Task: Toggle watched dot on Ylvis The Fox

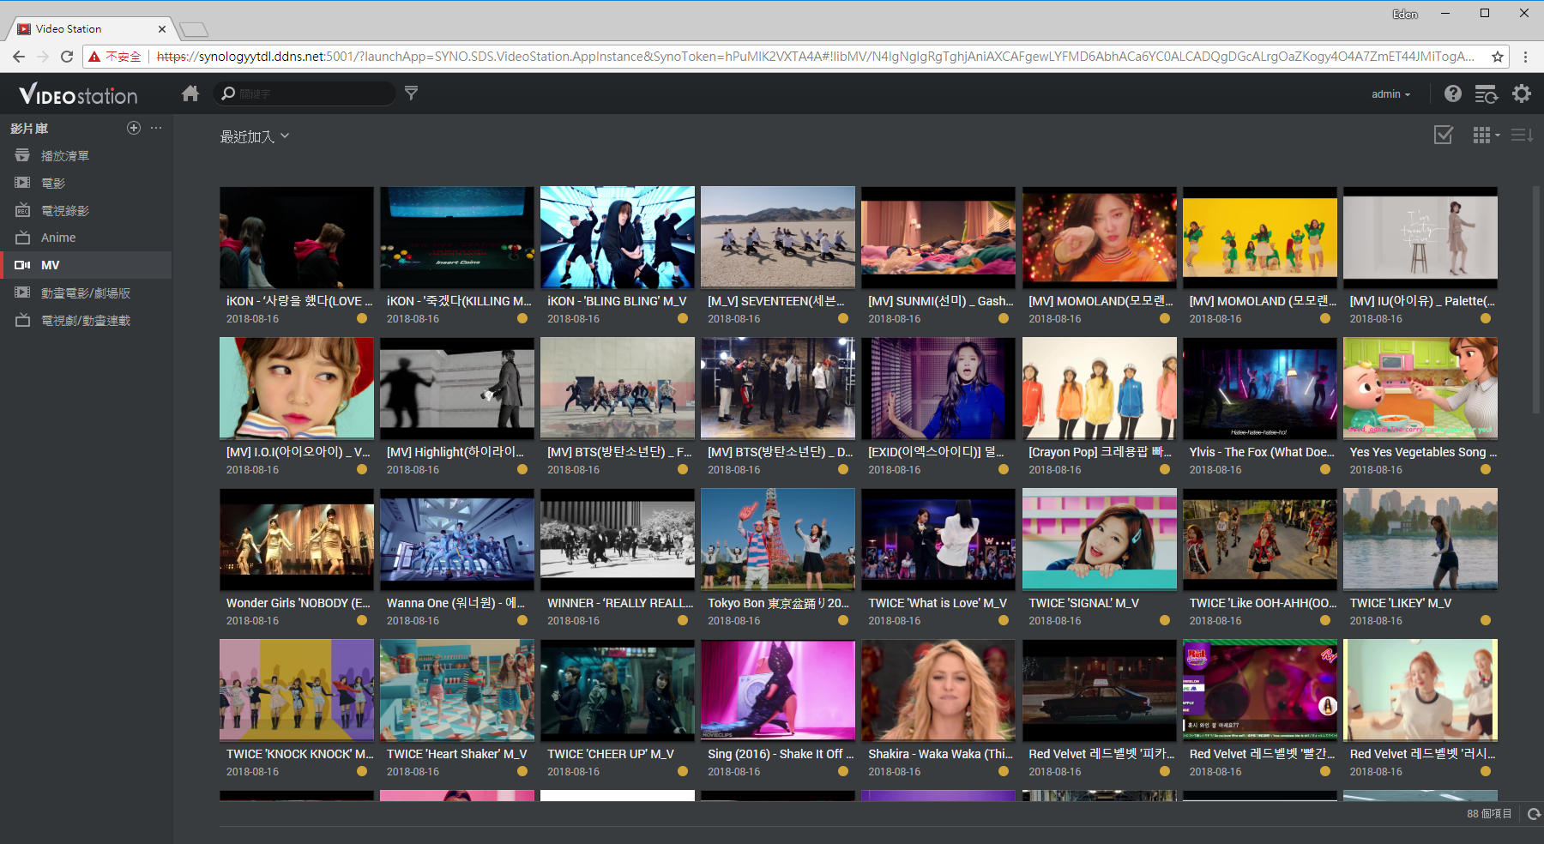Action: [1325, 470]
